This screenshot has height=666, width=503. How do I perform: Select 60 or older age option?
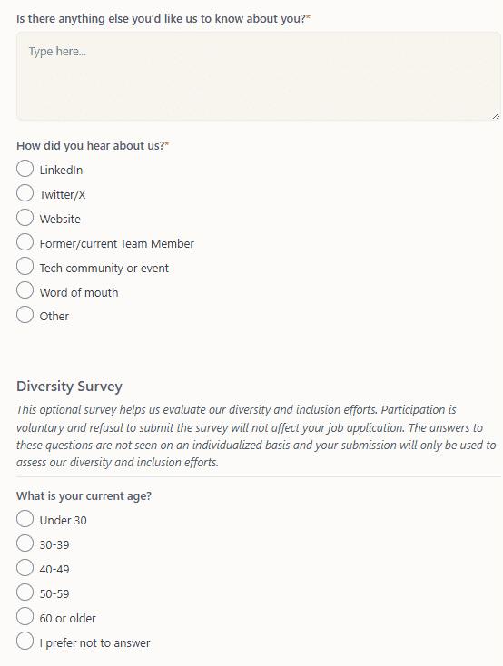(25, 616)
